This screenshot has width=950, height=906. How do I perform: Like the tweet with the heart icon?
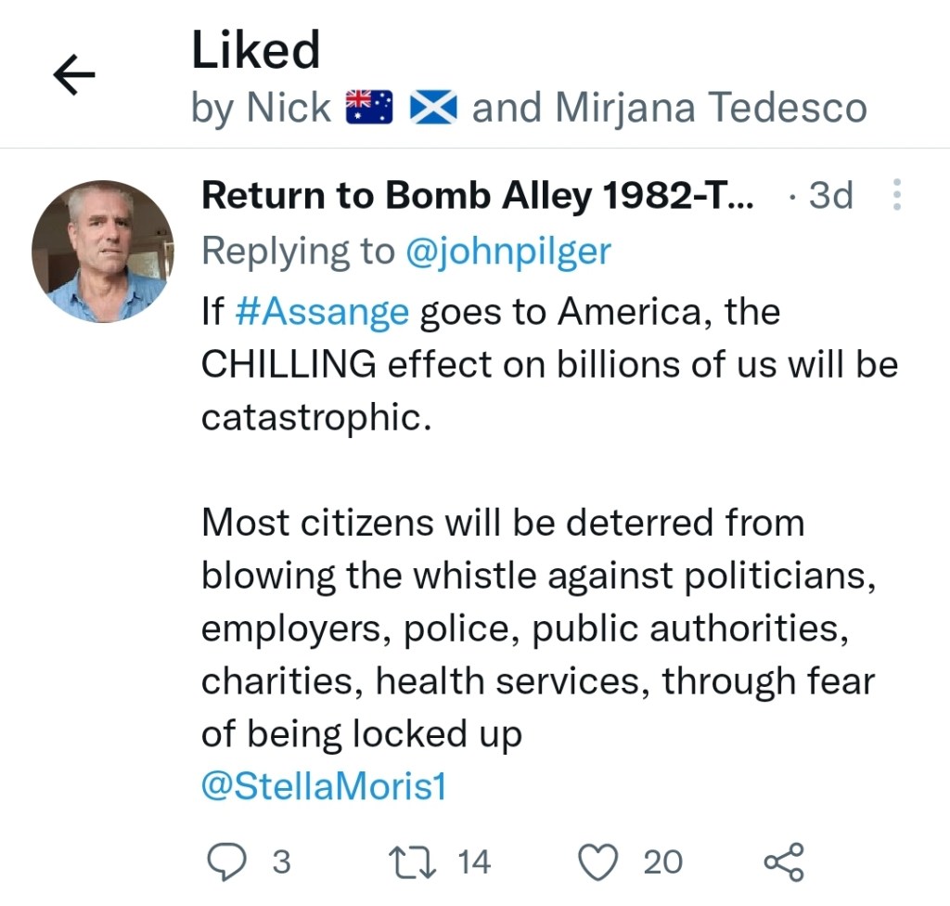[598, 862]
